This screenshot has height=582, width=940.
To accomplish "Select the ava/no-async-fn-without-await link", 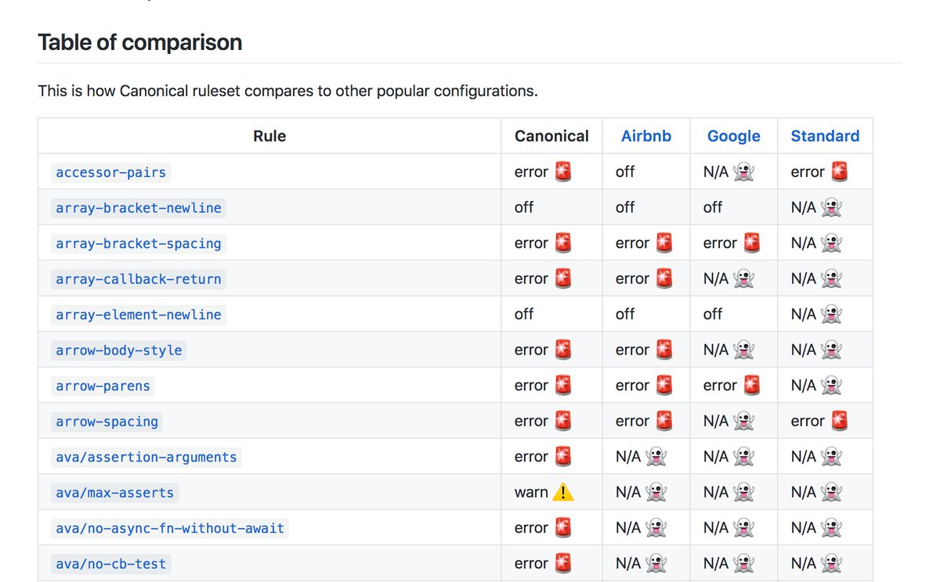I will click(167, 528).
